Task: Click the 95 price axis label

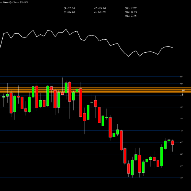Action: (x=181, y=77)
